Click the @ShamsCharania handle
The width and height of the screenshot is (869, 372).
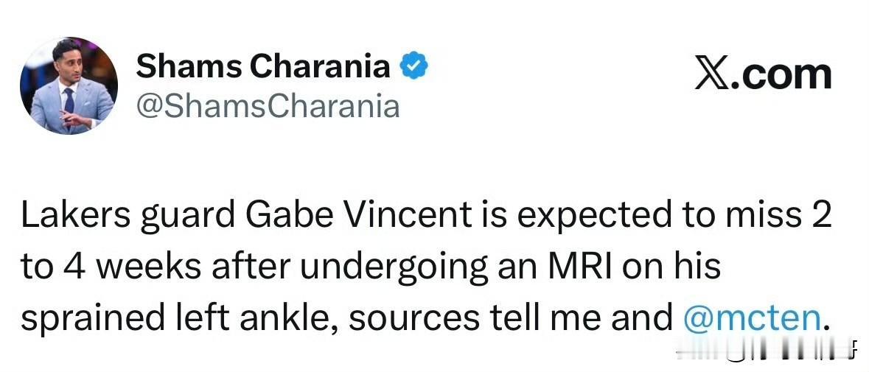pyautogui.click(x=268, y=106)
